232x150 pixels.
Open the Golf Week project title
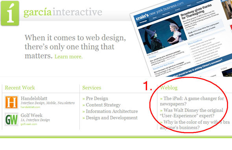(32, 115)
